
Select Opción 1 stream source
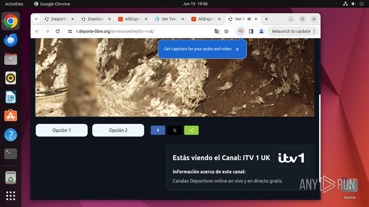coord(62,130)
